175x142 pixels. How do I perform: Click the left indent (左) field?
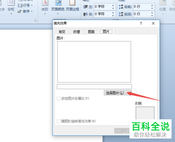[103, 7]
